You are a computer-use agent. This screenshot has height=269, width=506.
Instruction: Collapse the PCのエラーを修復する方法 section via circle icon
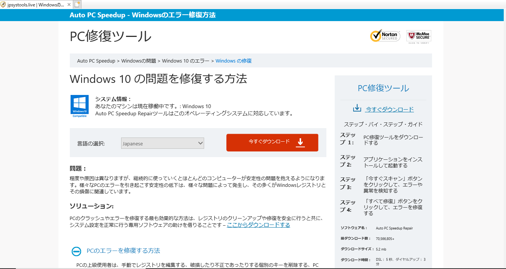pos(77,251)
